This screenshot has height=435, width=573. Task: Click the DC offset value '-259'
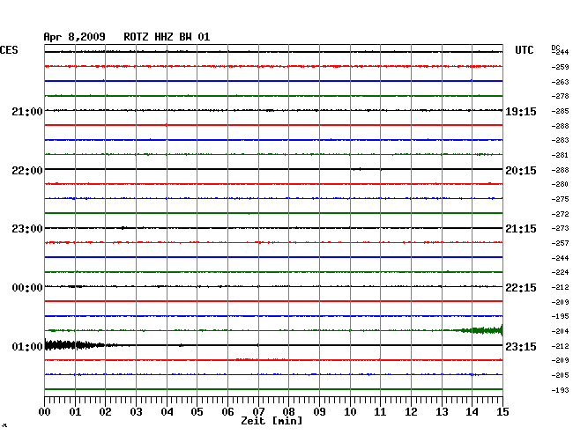click(560, 67)
